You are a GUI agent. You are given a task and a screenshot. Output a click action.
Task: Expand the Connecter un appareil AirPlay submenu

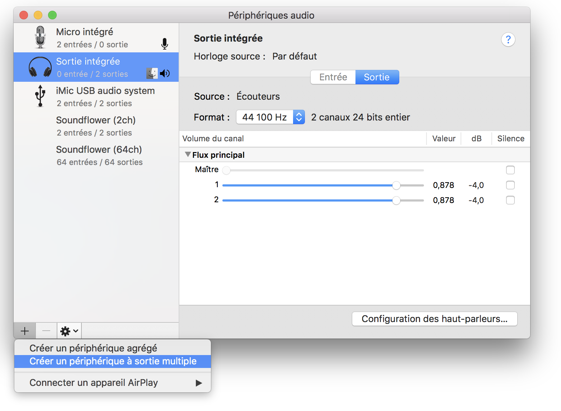(x=113, y=383)
